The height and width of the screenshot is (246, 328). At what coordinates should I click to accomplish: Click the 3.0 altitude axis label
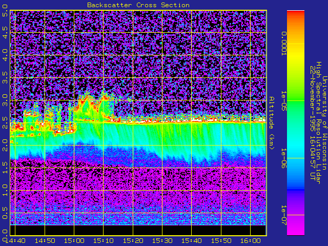[x=5, y=100]
